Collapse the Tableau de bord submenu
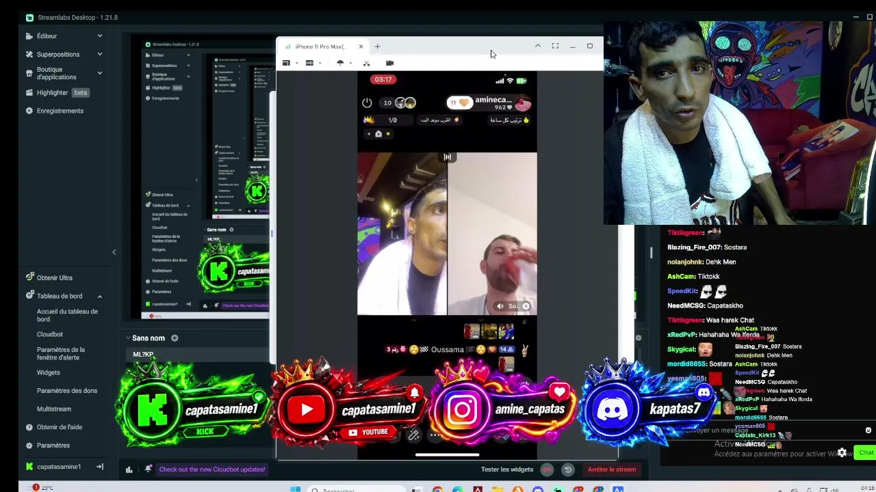The width and height of the screenshot is (876, 492). tap(100, 297)
